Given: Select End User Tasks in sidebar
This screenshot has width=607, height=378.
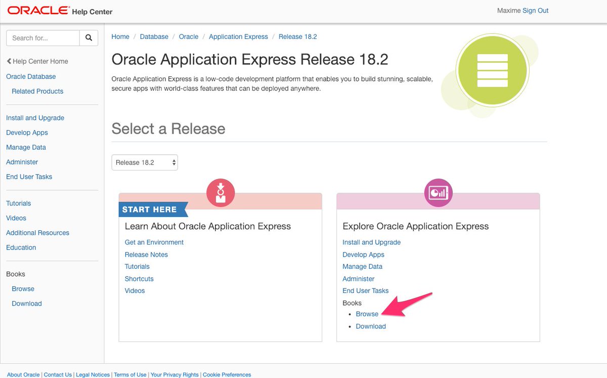Looking at the screenshot, I should [29, 177].
